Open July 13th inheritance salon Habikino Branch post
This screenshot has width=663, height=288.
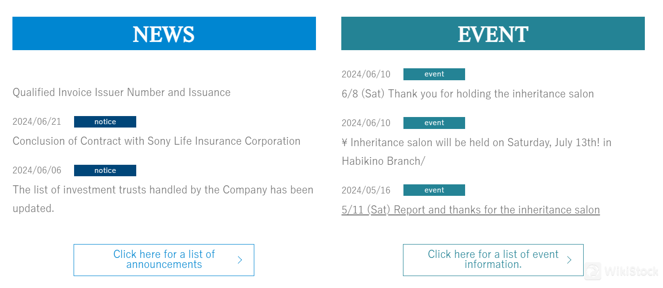(477, 151)
